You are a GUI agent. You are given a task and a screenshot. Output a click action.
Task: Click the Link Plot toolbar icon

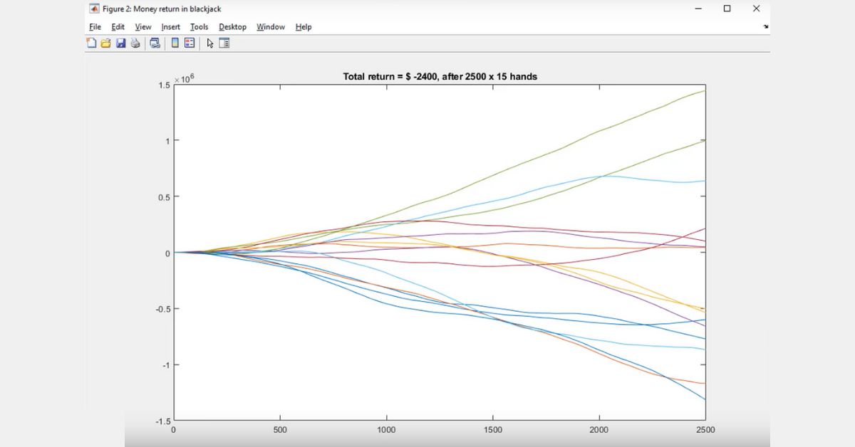(x=155, y=43)
